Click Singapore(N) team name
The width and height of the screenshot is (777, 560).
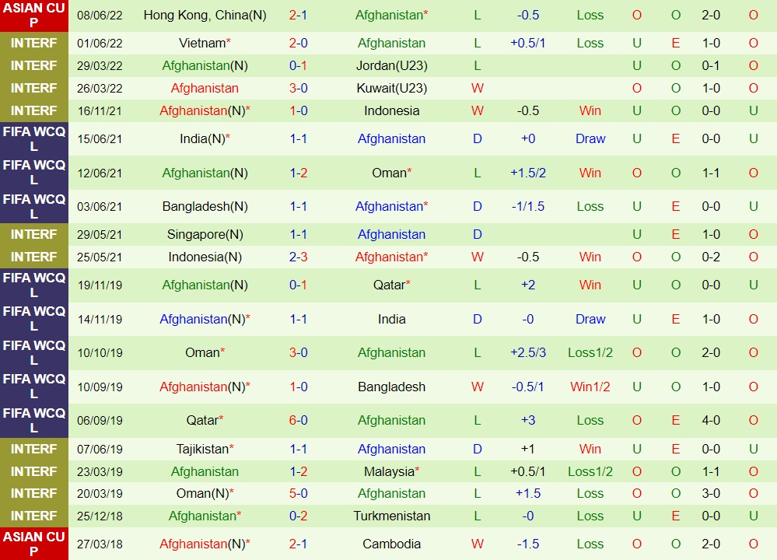(205, 234)
